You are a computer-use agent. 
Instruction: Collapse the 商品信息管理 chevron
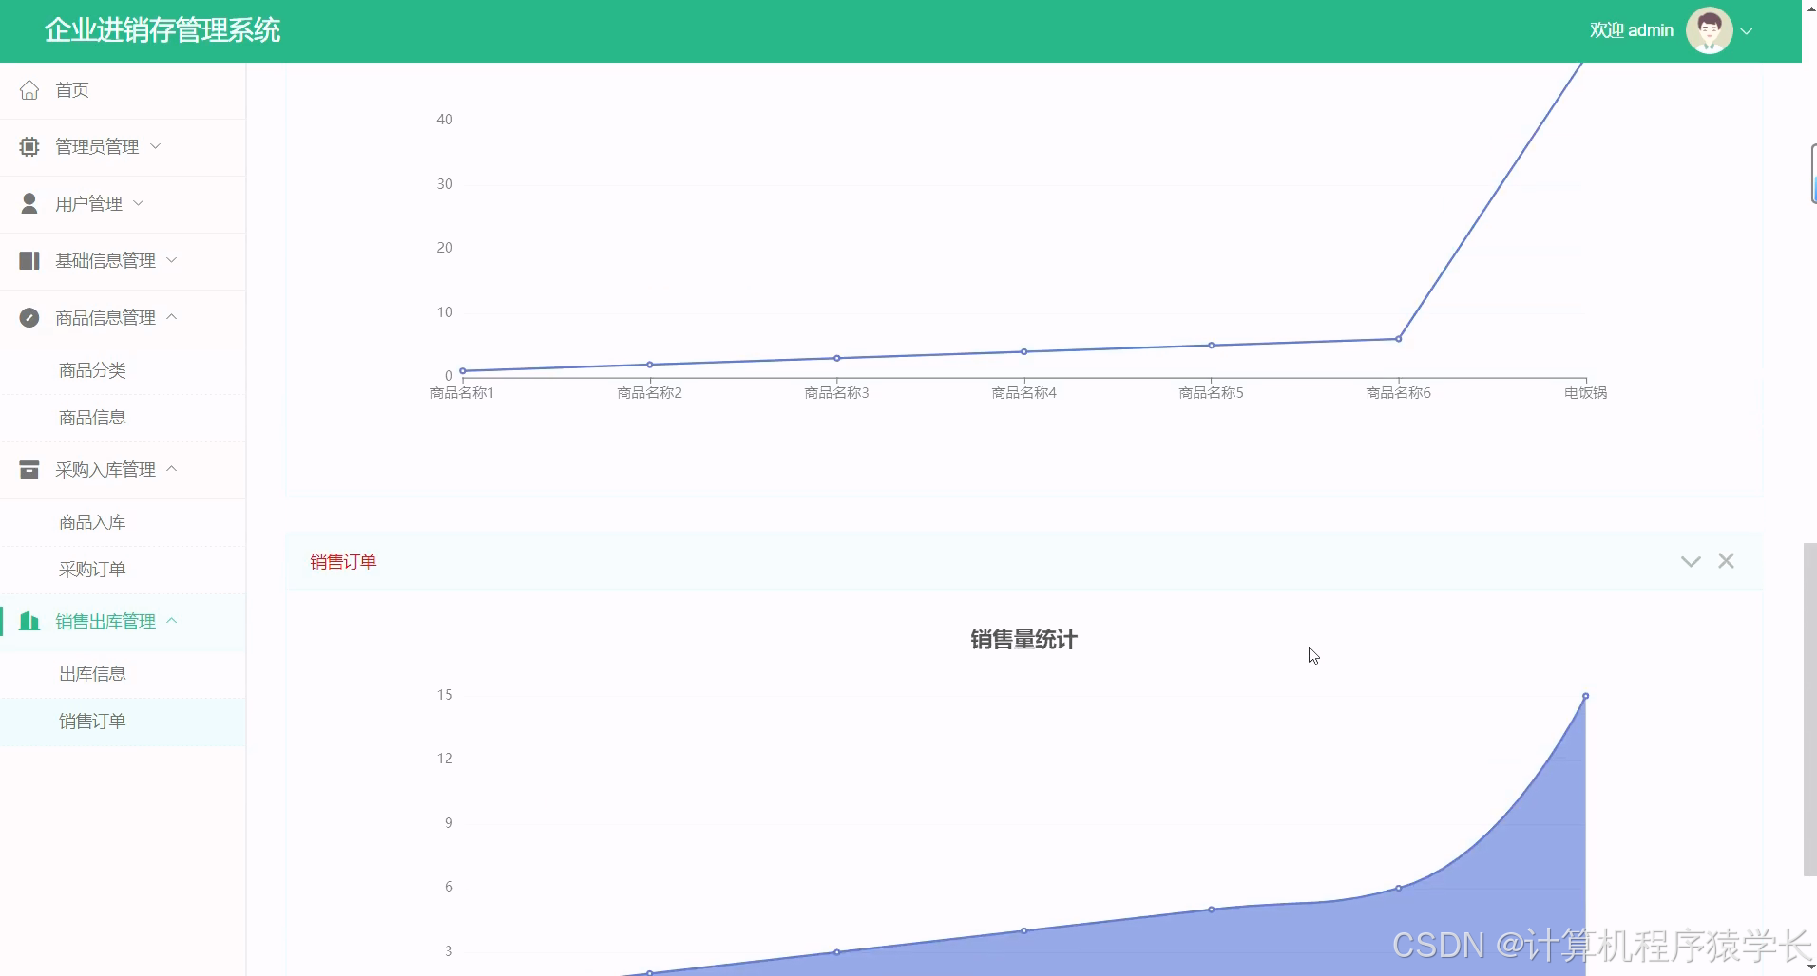click(x=172, y=317)
